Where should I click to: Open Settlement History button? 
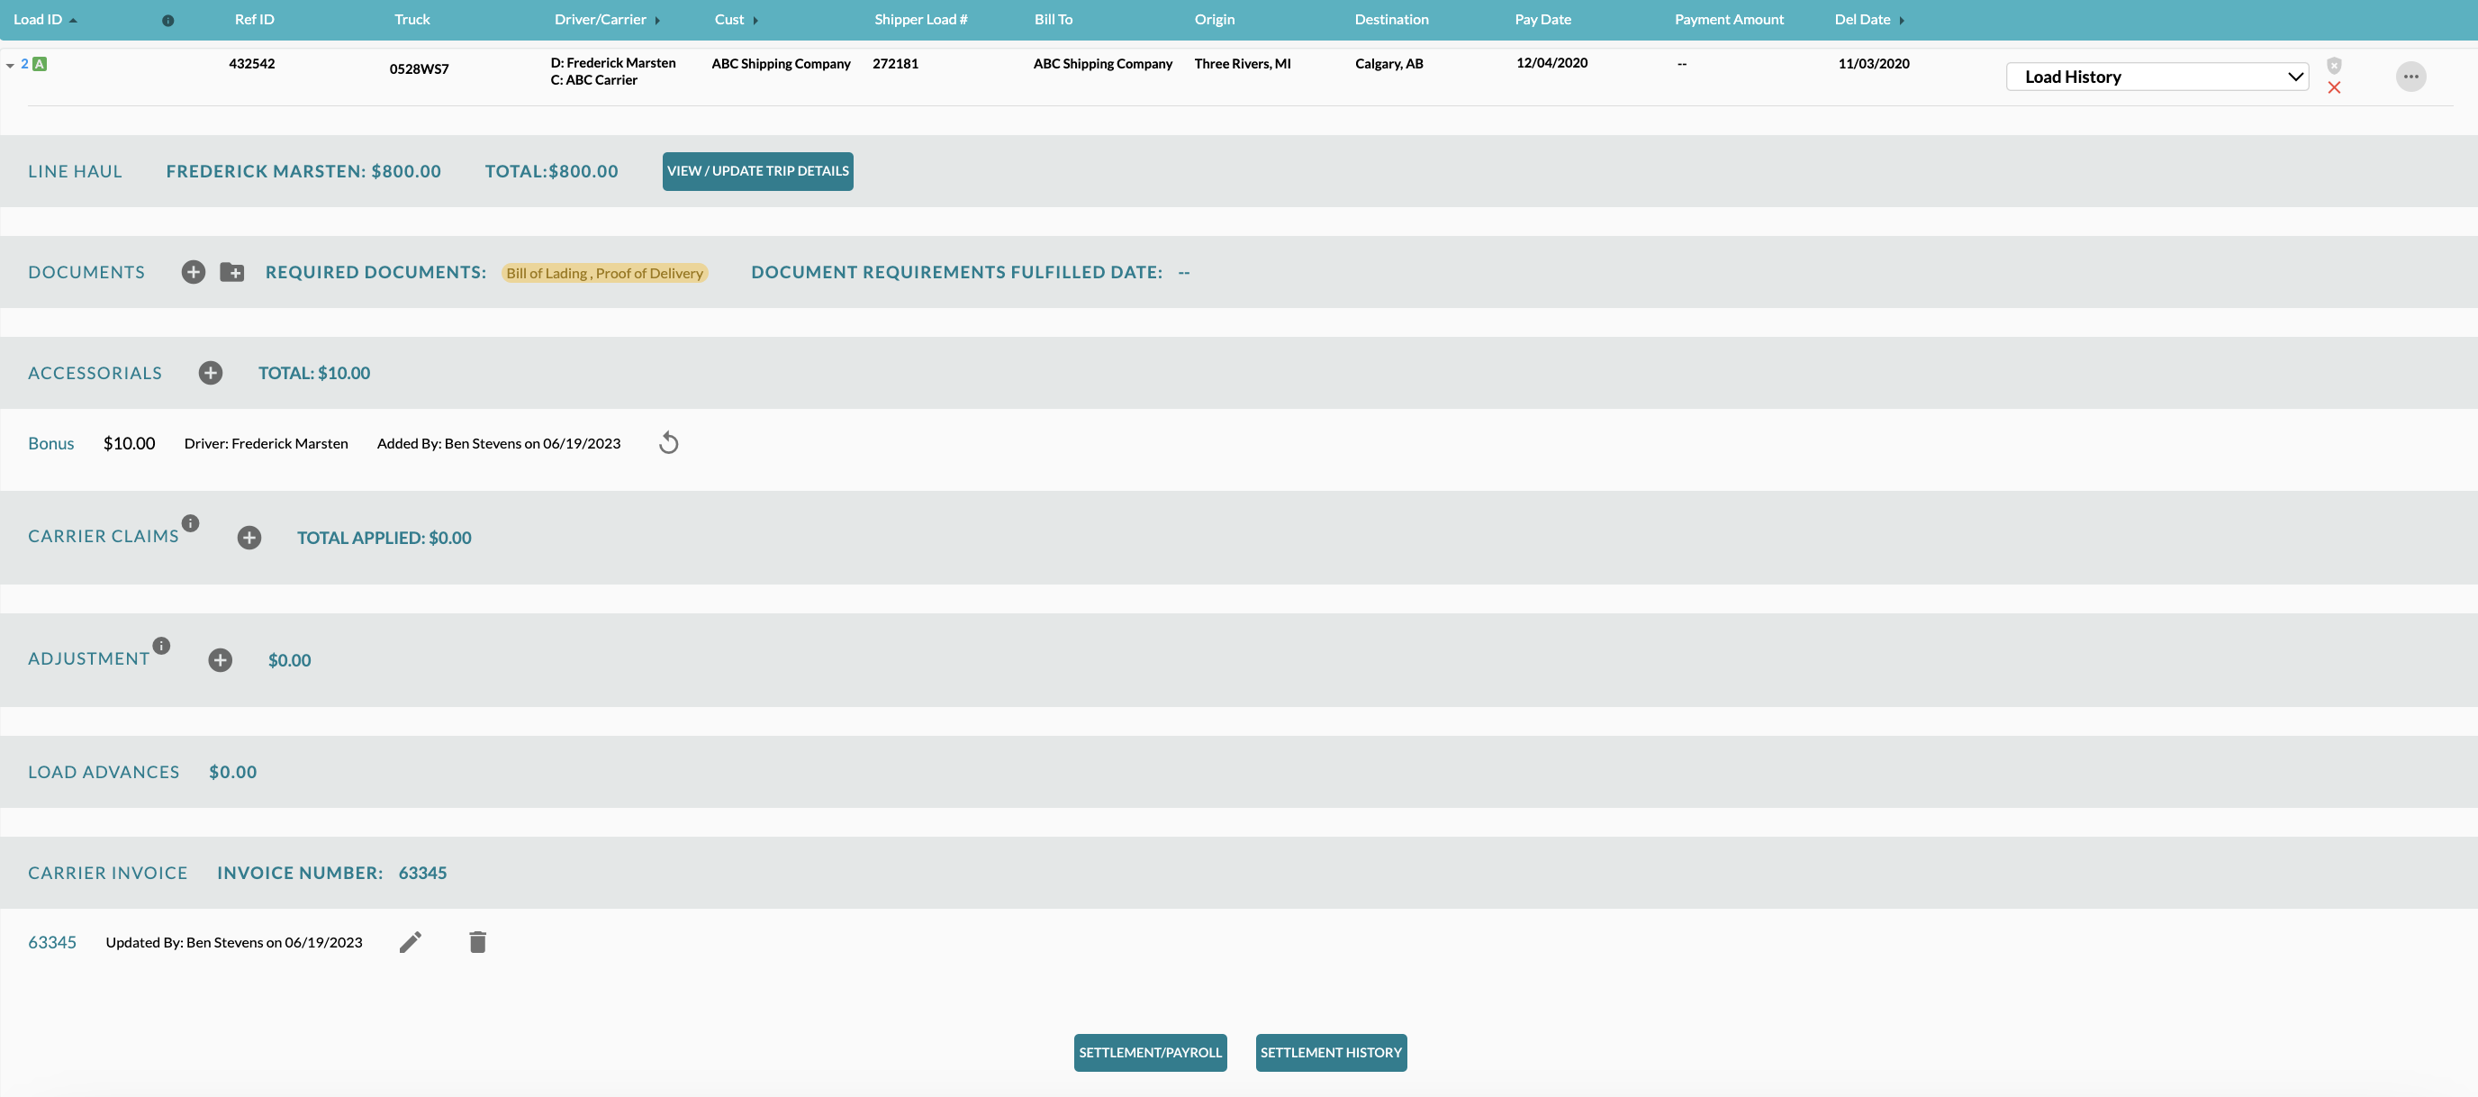coord(1330,1053)
